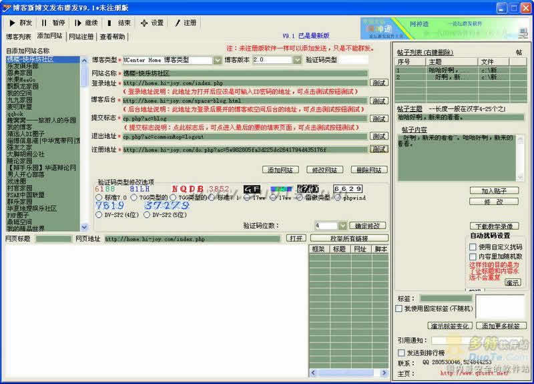Select the phpwind captcha radio option
The image size is (534, 384).
338,198
